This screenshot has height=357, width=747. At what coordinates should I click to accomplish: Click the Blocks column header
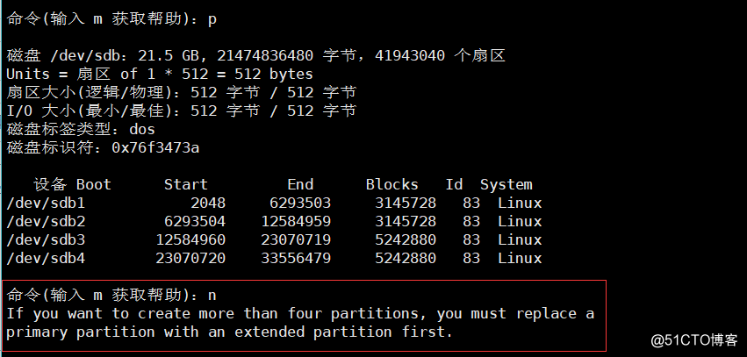(391, 185)
